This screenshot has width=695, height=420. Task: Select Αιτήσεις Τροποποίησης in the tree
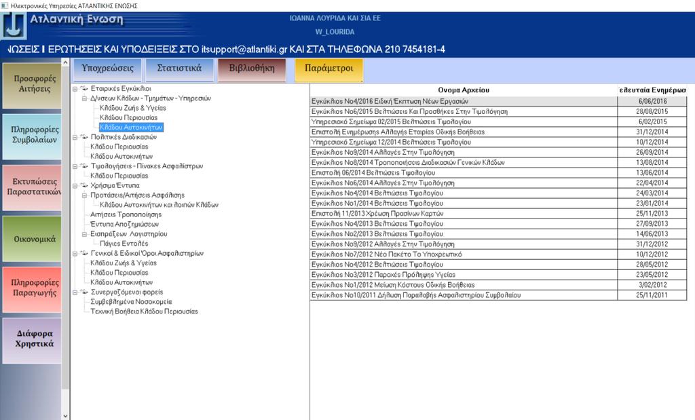126,215
